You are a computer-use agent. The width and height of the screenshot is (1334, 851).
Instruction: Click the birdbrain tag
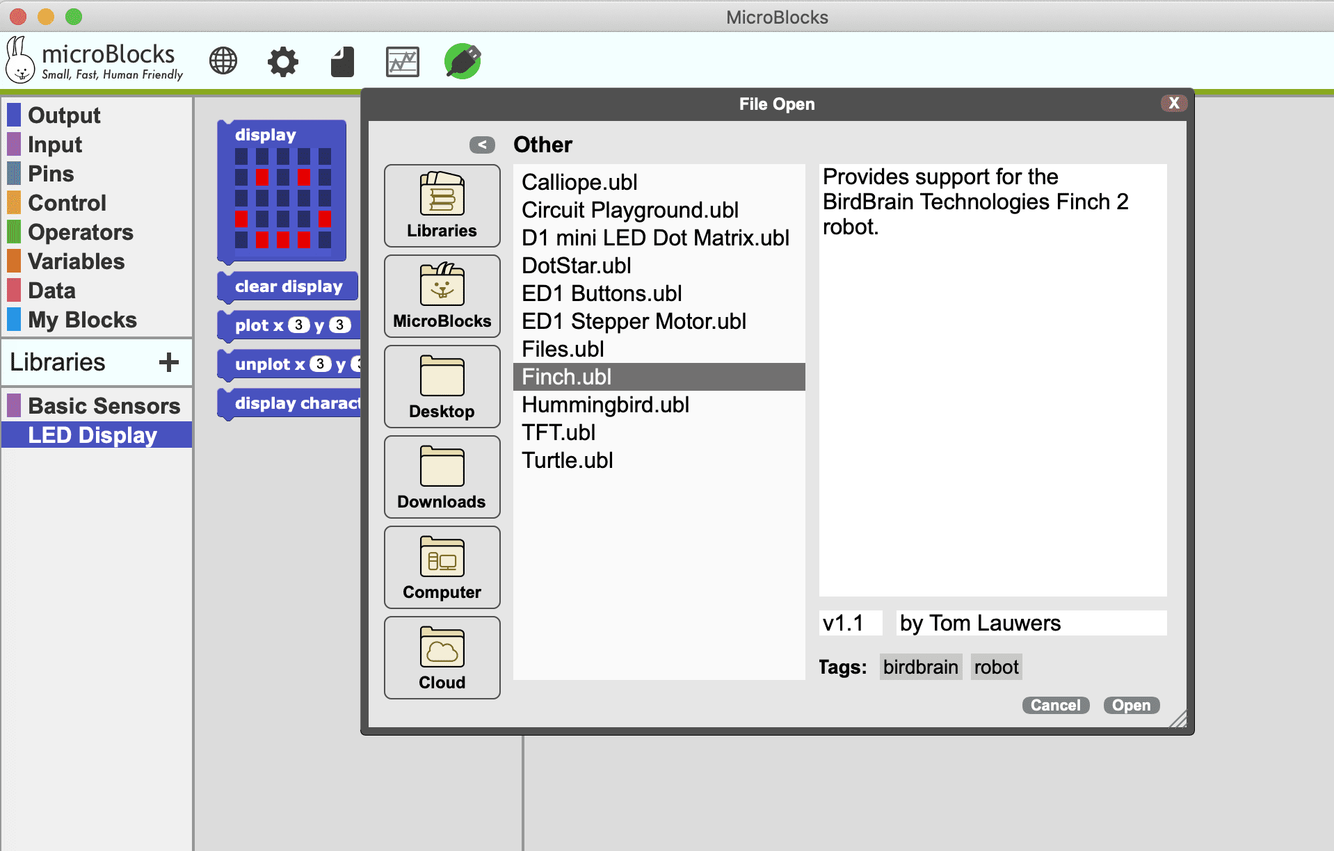(920, 667)
